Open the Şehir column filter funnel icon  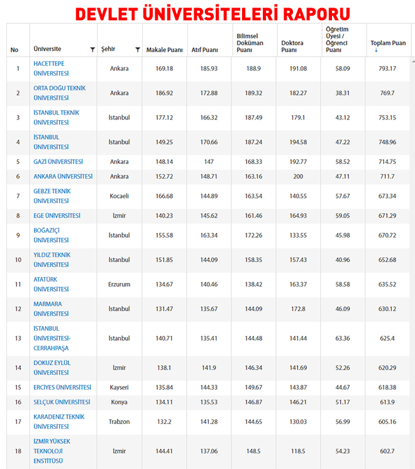(x=137, y=50)
